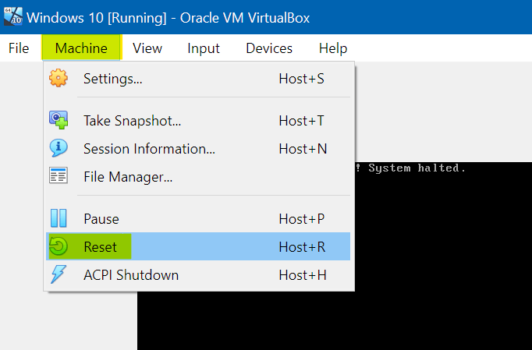Screen dimensions: 532x350
Task: Click the ACPI Shutdown lightning icon
Action: (x=59, y=274)
